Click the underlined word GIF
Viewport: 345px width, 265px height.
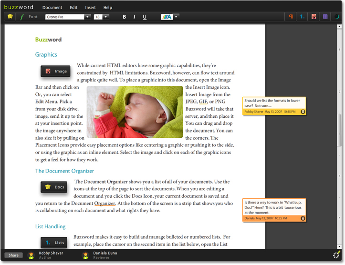click(203, 102)
